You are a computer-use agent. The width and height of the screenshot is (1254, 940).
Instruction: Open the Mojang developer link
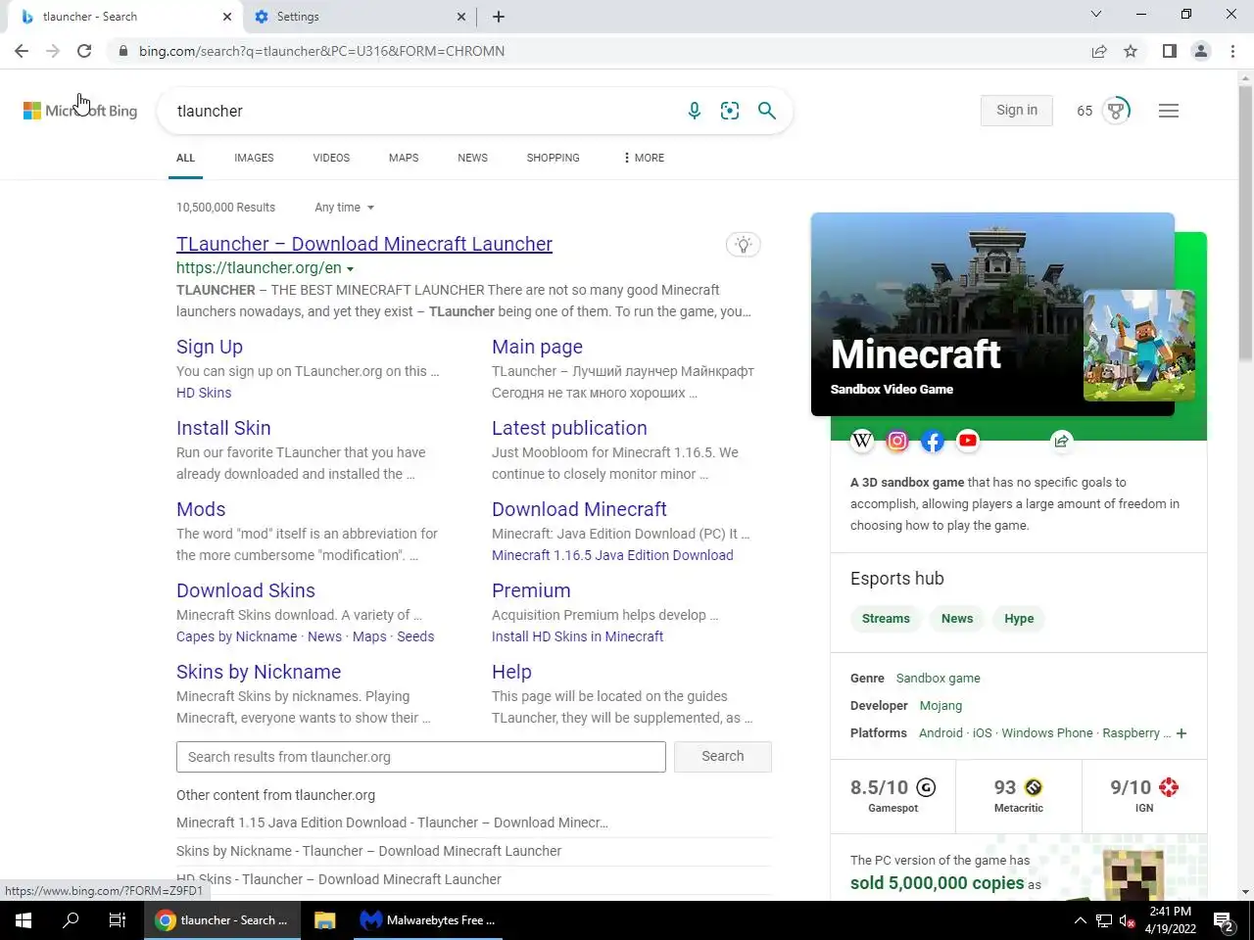pos(940,706)
